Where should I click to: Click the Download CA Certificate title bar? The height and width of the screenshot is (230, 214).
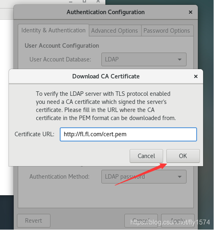[x=106, y=76]
